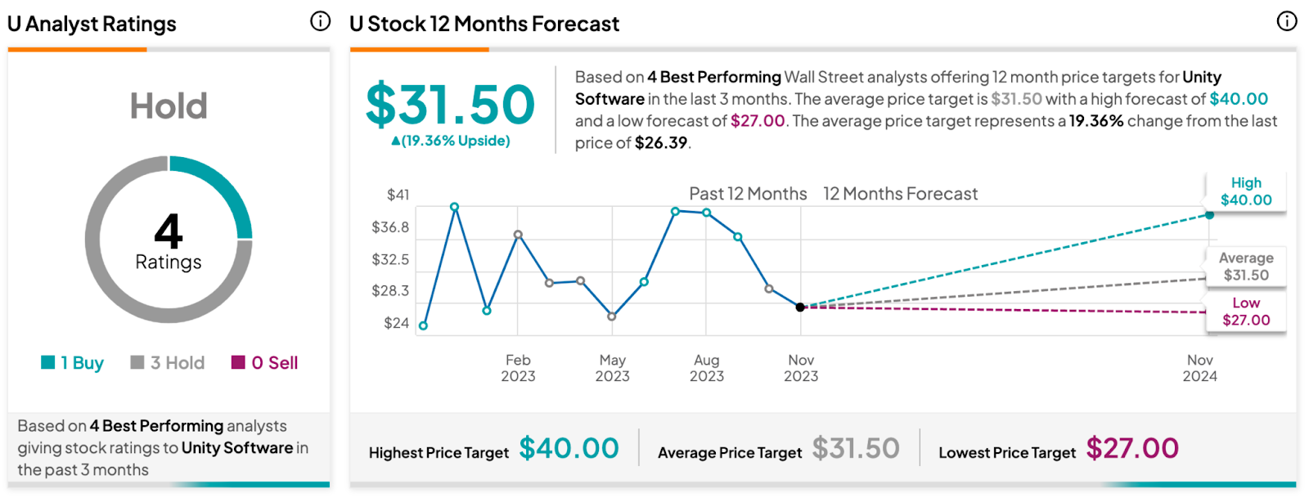Select the teal High forecast endpoint dot

tap(1210, 215)
